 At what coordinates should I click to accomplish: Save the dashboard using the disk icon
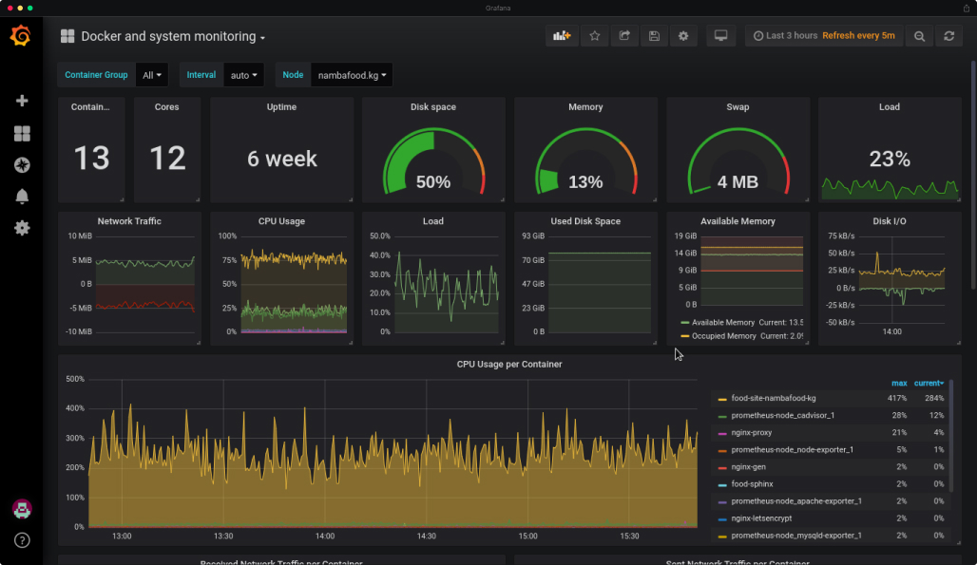[654, 35]
